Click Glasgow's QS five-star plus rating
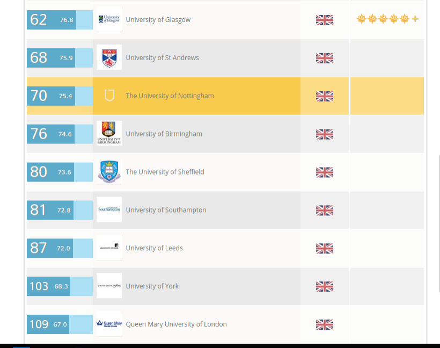 [387, 19]
